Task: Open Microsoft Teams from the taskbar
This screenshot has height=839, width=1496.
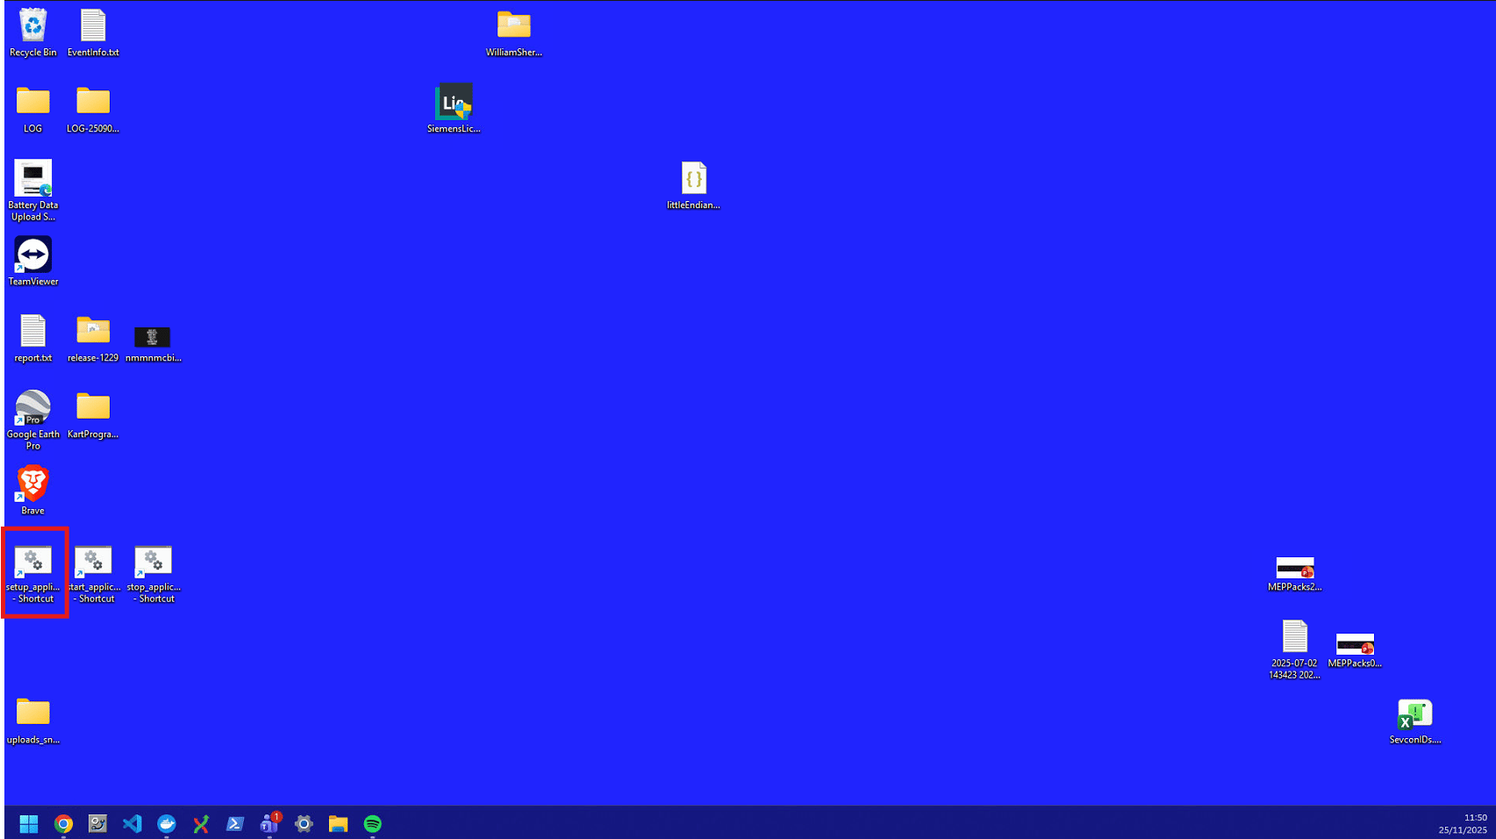Action: tap(269, 824)
